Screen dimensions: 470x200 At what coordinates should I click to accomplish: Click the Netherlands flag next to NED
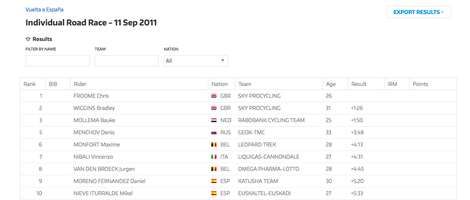click(214, 120)
